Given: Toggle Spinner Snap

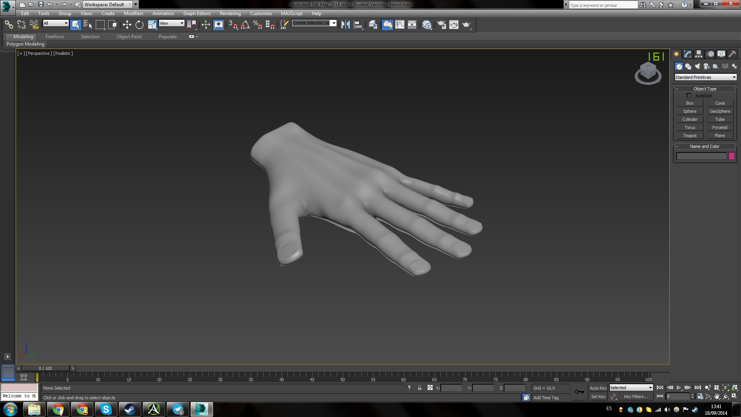Looking at the screenshot, I should tap(270, 25).
